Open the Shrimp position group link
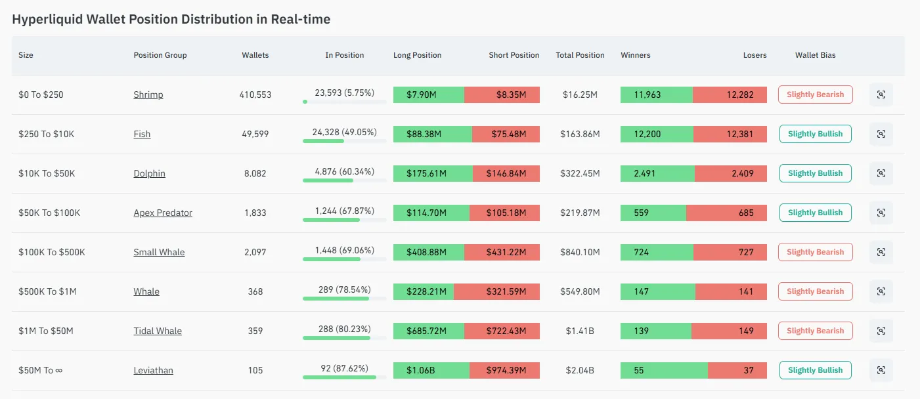920x399 pixels. pyautogui.click(x=148, y=94)
